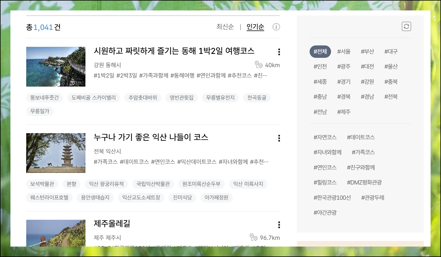Image resolution: width=441 pixels, height=257 pixels.
Task: Sort the list by 인기순
Action: tap(255, 27)
